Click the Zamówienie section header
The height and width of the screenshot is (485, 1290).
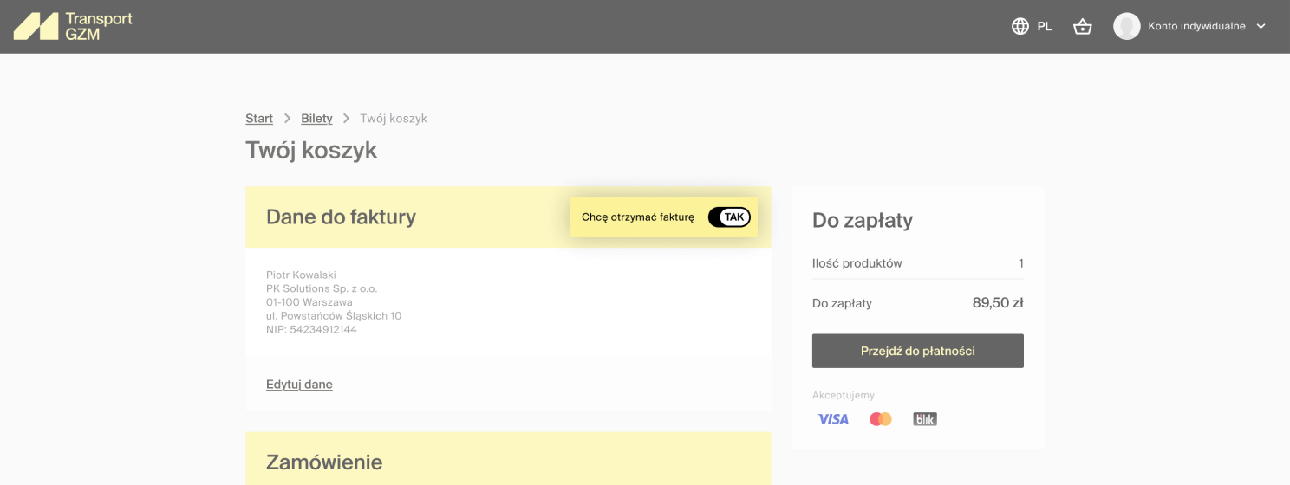tap(324, 462)
